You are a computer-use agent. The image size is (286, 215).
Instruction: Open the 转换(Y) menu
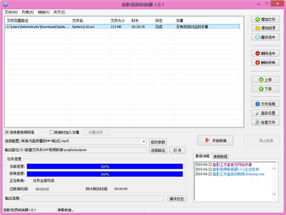coord(43,12)
